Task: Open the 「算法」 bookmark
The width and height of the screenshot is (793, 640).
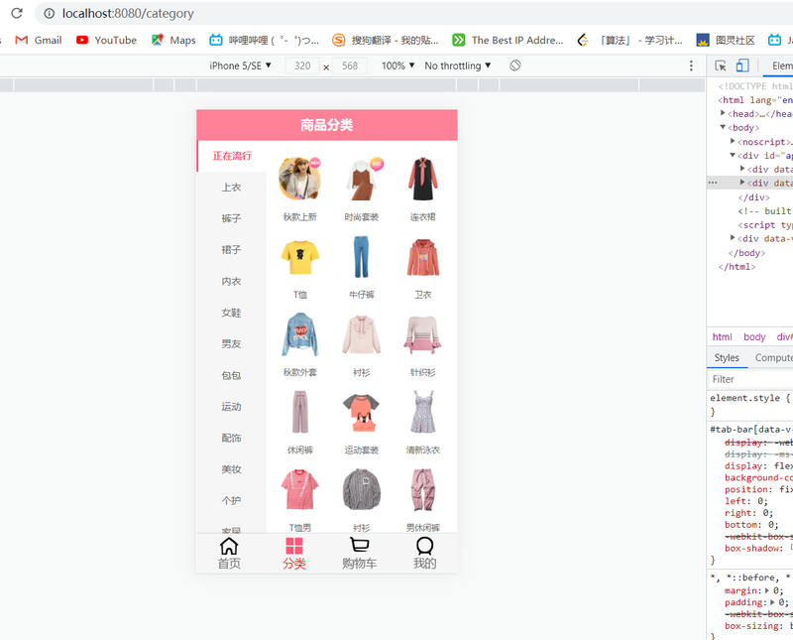Action: click(x=630, y=40)
